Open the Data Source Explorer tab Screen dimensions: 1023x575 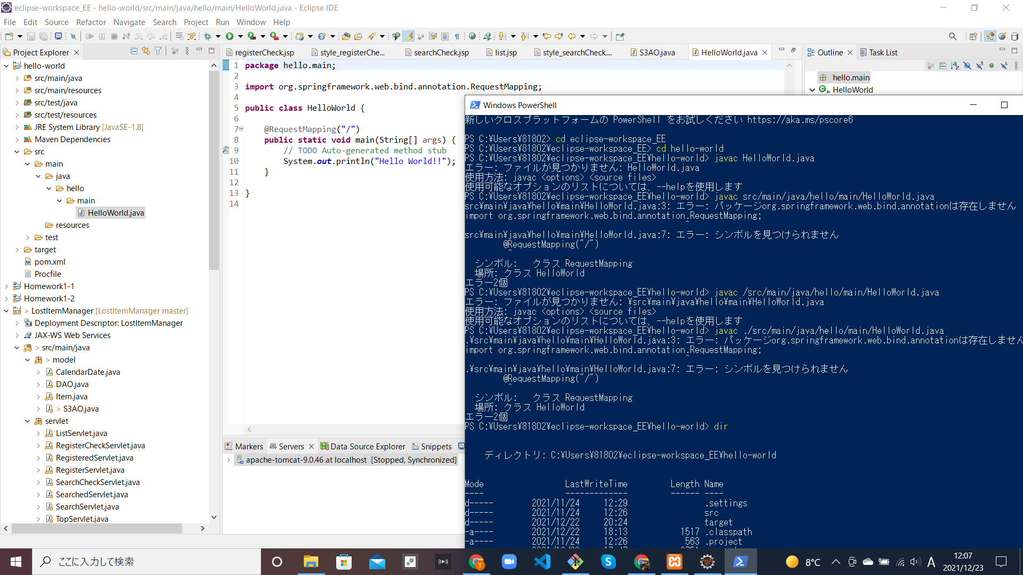click(363, 446)
